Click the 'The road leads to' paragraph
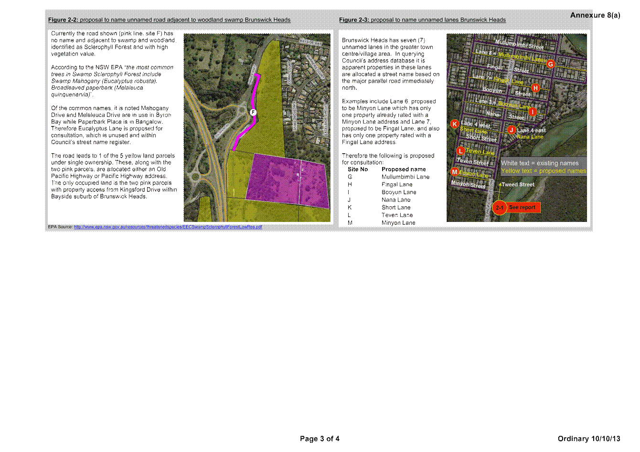 pos(114,176)
